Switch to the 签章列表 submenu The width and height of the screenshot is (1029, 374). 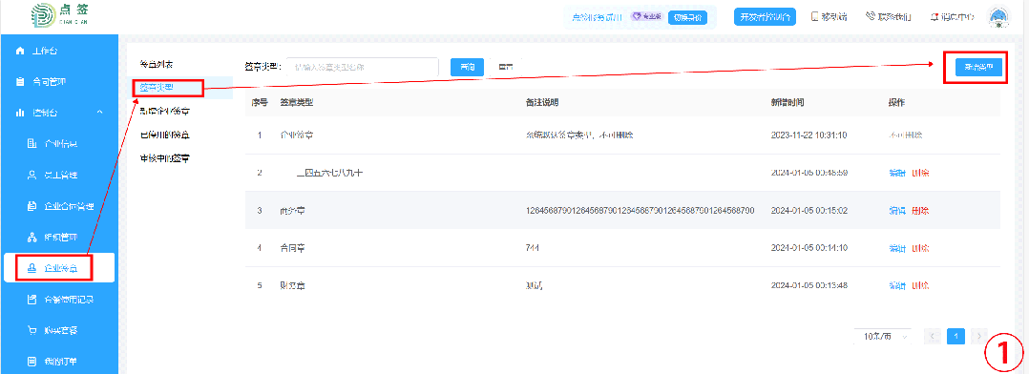click(x=157, y=64)
